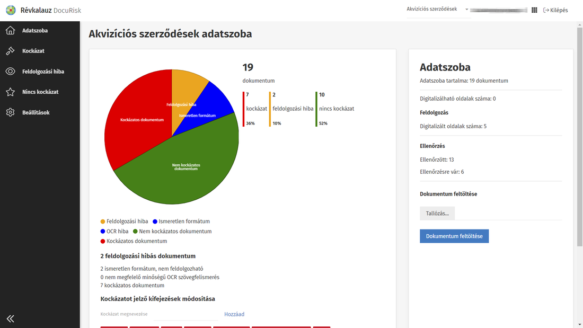
Task: Click the Beállítások gear icon
Action: pos(10,112)
